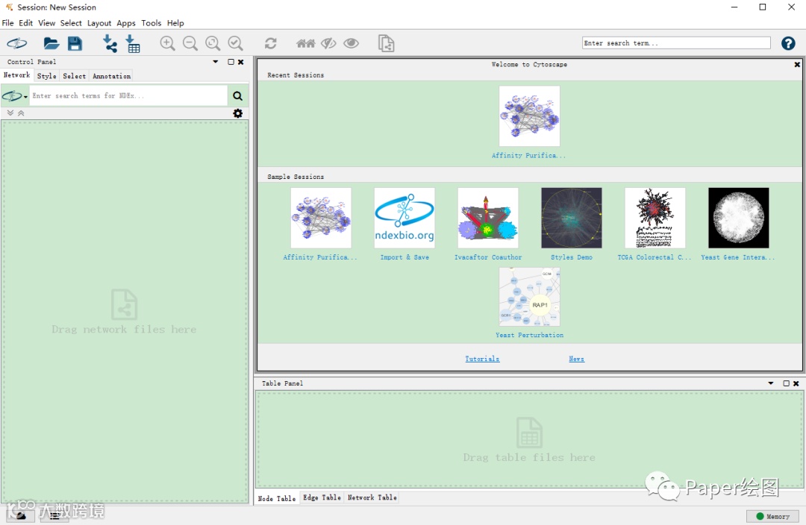Click Ivacaftor Coauthor label link
This screenshot has width=806, height=525.
pyautogui.click(x=488, y=257)
